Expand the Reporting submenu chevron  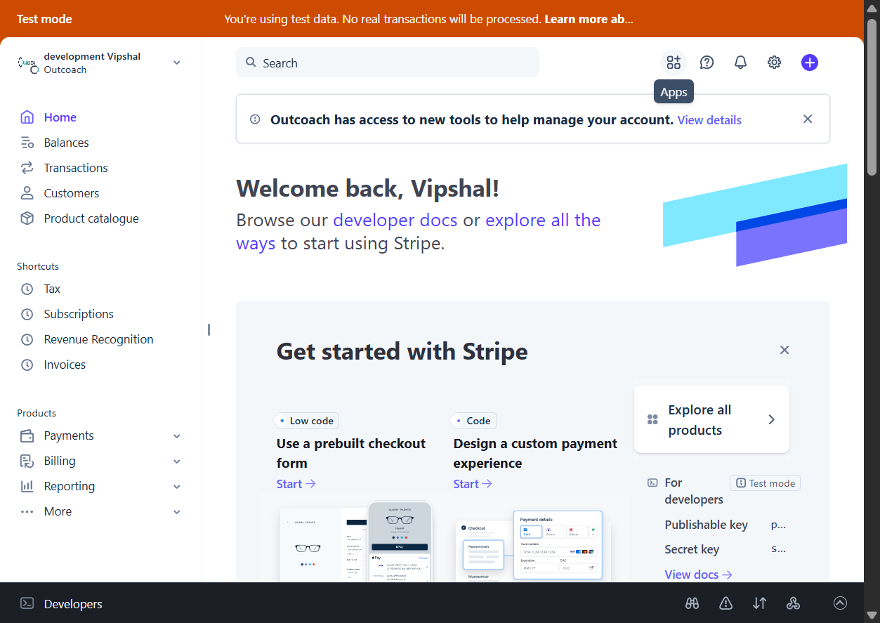point(177,487)
